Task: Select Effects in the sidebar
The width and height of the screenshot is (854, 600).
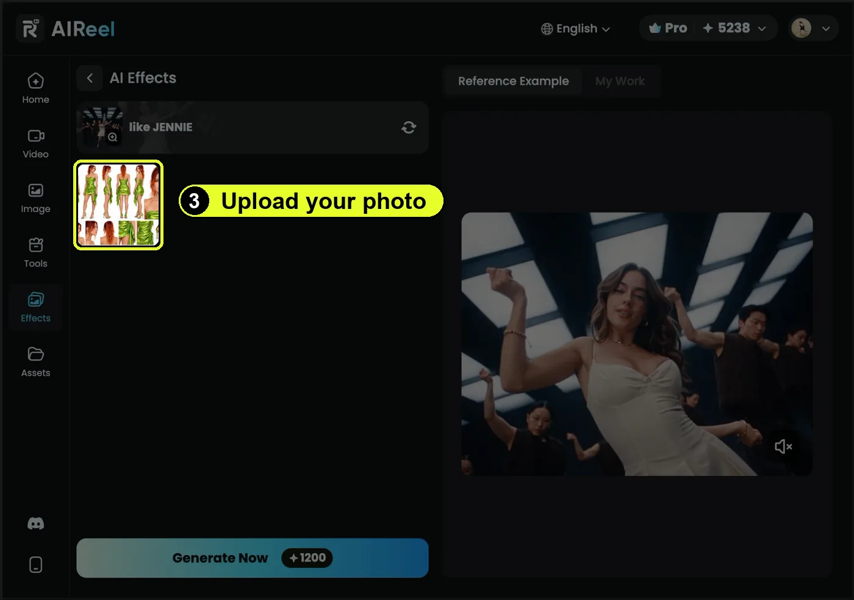Action: (x=35, y=308)
